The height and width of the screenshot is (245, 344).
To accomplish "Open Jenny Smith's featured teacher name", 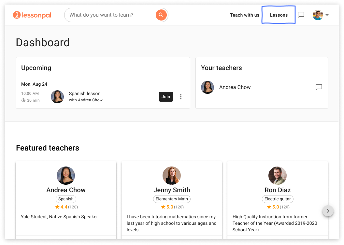I will point(172,190).
